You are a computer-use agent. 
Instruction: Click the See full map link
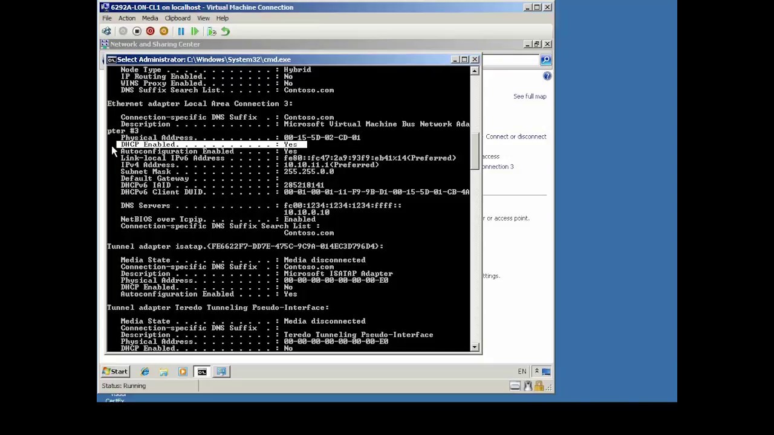click(530, 97)
